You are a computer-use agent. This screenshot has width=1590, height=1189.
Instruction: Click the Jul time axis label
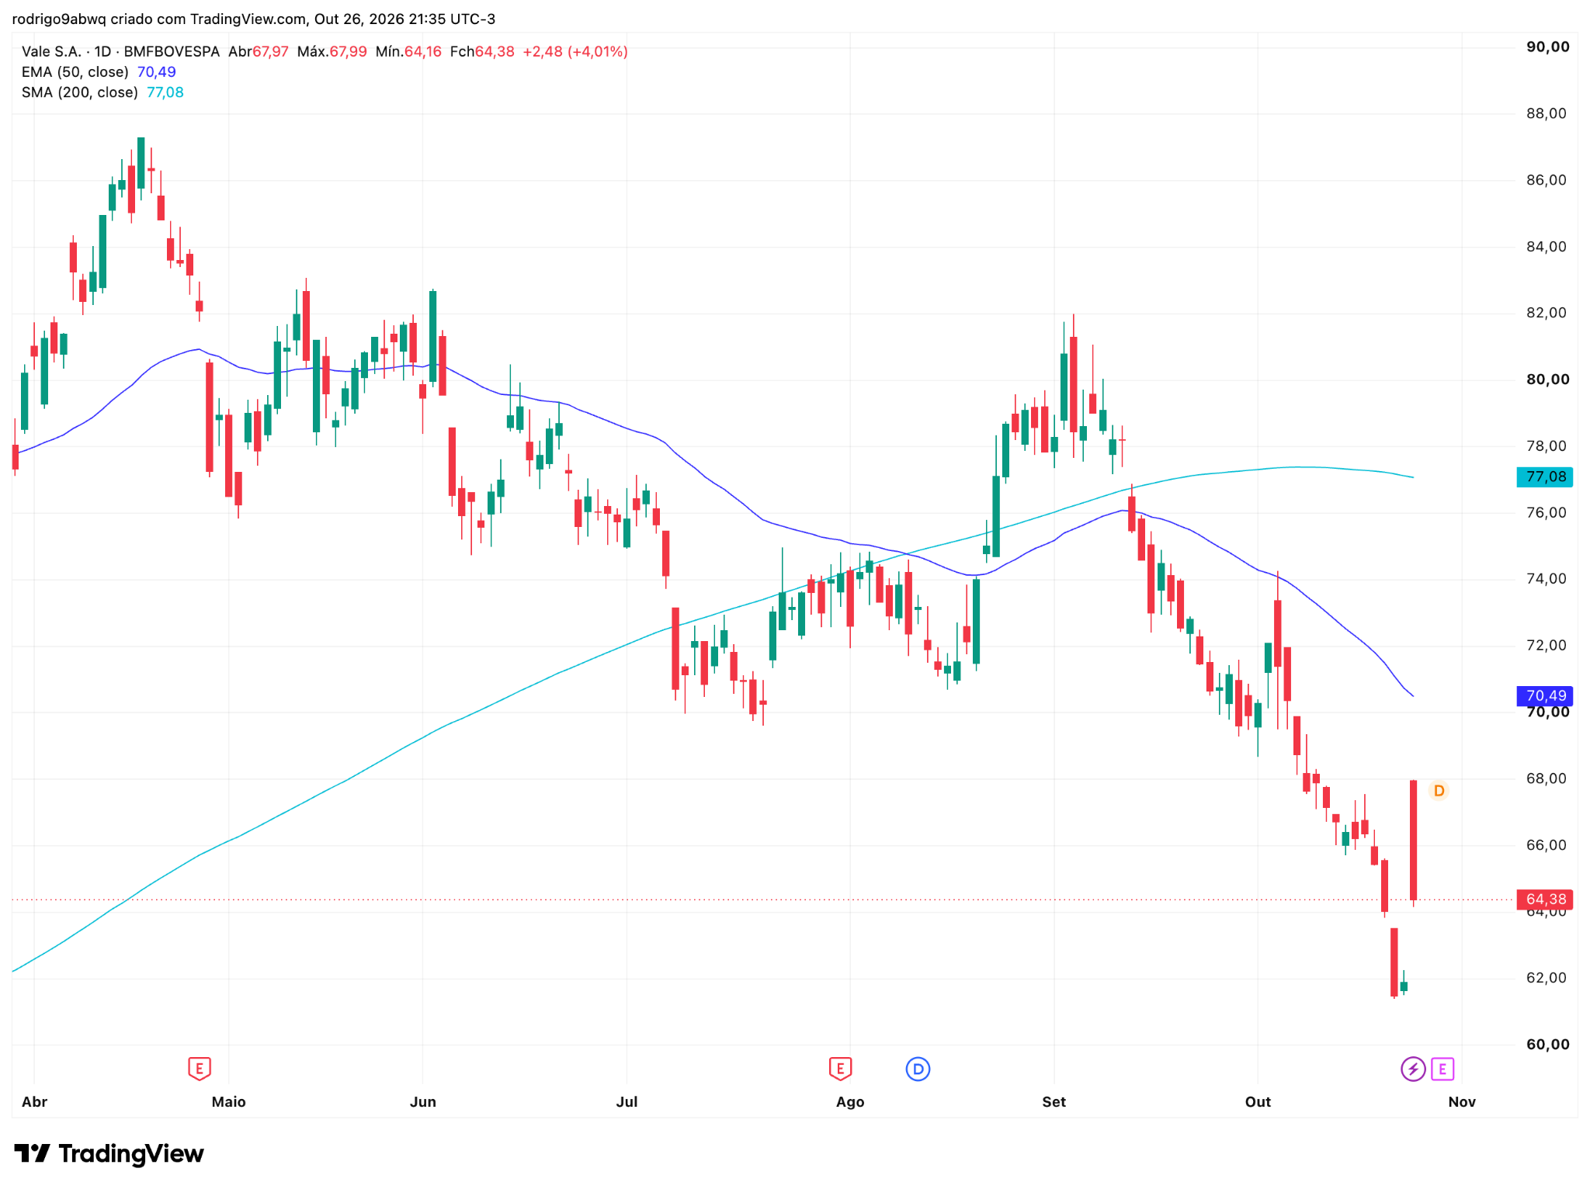click(x=627, y=1102)
